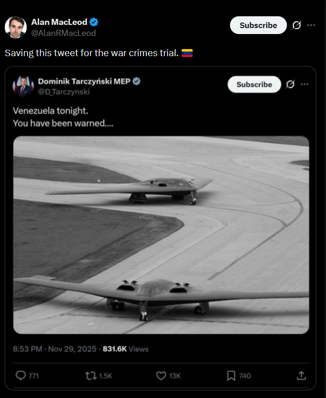326x398 pixels.
Task: Open Alan MacLeod's display name link
Action: 59,22
